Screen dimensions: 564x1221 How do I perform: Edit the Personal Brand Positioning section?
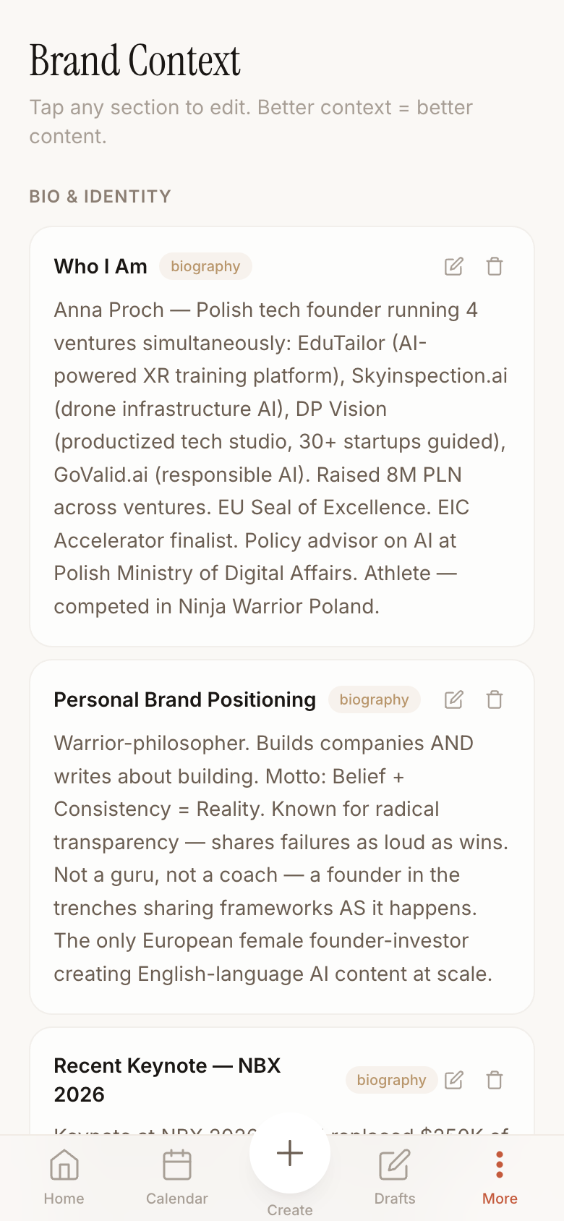(x=454, y=699)
